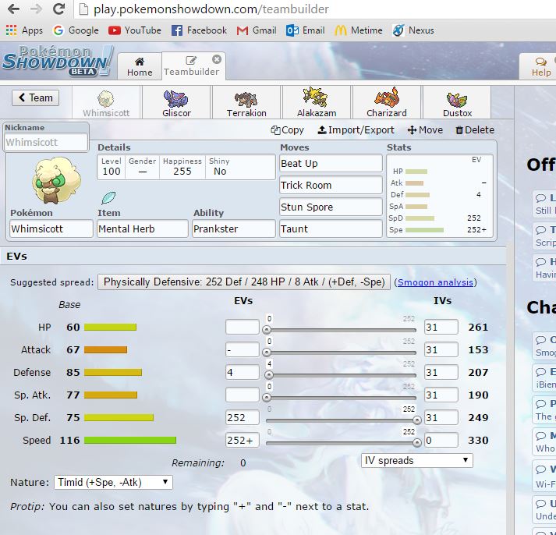The height and width of the screenshot is (535, 556).
Task: Switch to the Home tab
Action: pos(140,66)
